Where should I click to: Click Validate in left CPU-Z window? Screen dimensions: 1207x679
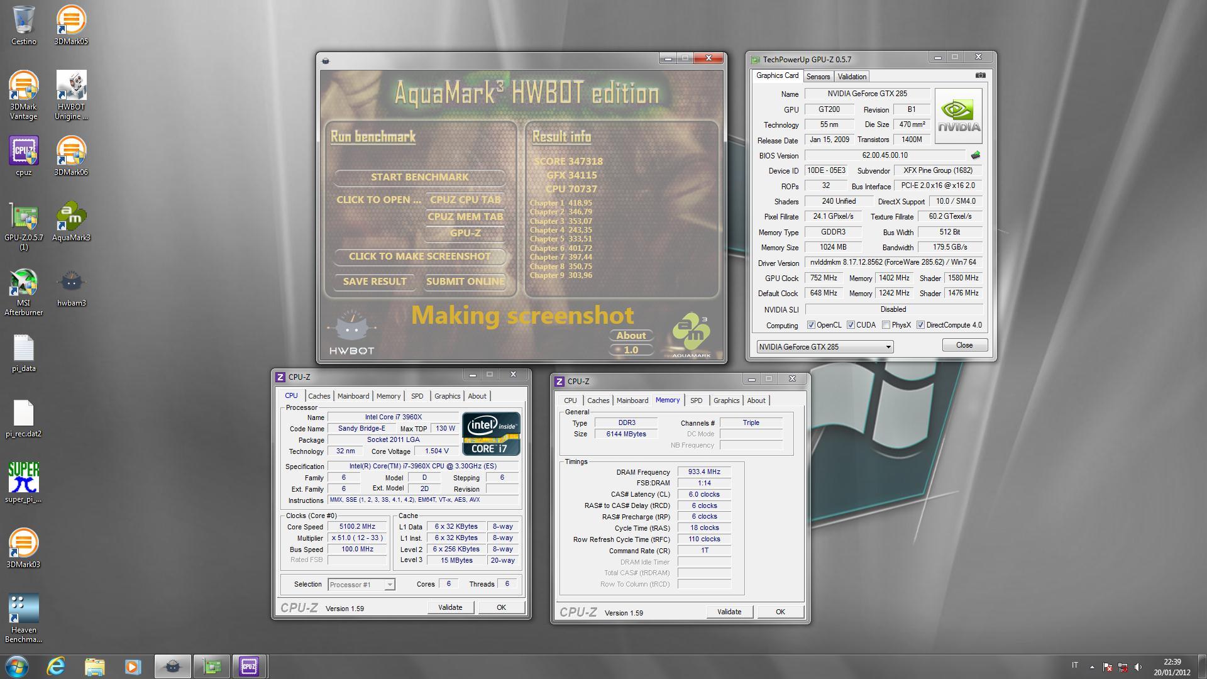pos(450,607)
